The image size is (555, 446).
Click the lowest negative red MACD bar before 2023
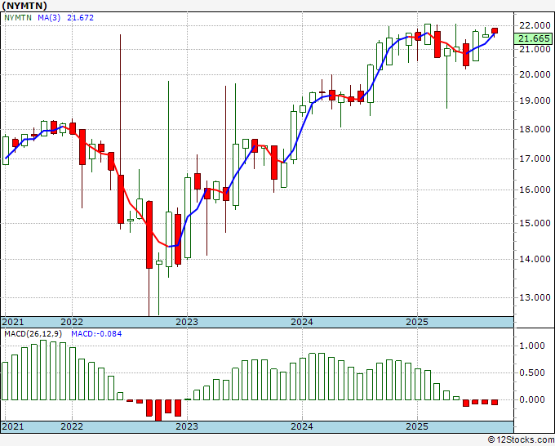tap(158, 410)
